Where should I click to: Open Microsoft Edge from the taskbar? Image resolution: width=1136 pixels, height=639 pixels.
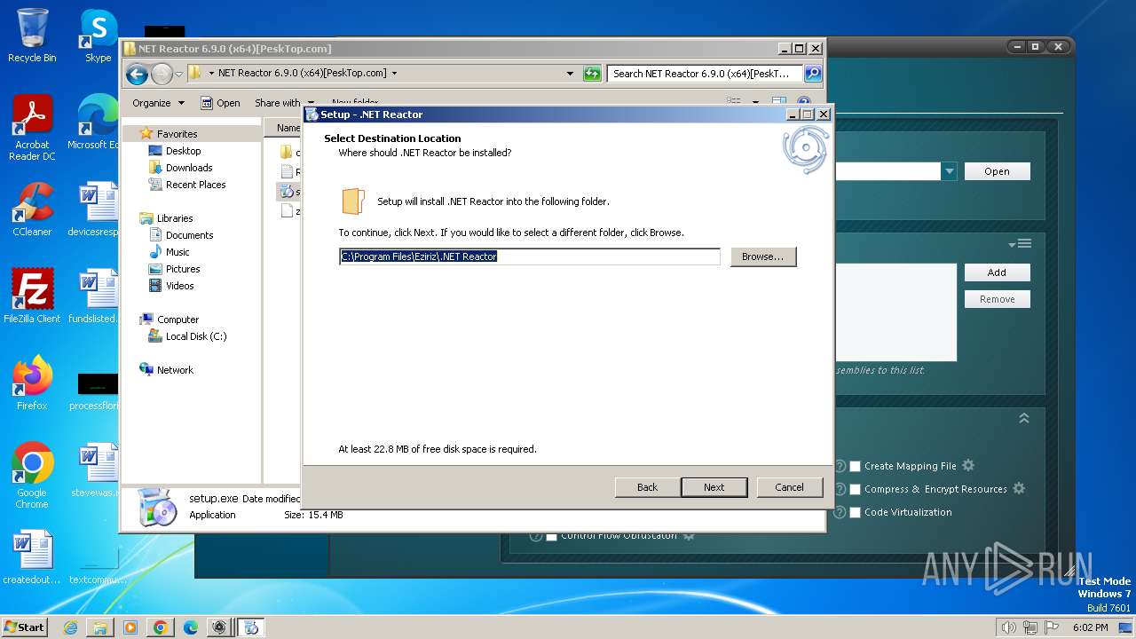(190, 627)
